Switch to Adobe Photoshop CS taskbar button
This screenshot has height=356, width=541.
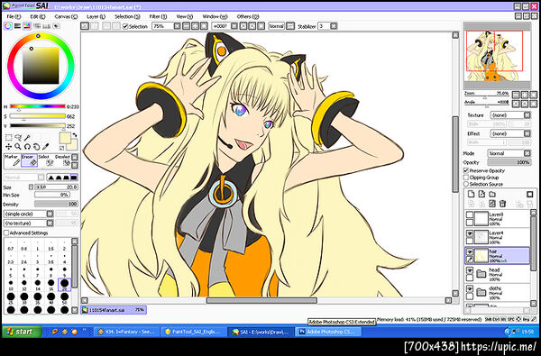[x=329, y=332]
